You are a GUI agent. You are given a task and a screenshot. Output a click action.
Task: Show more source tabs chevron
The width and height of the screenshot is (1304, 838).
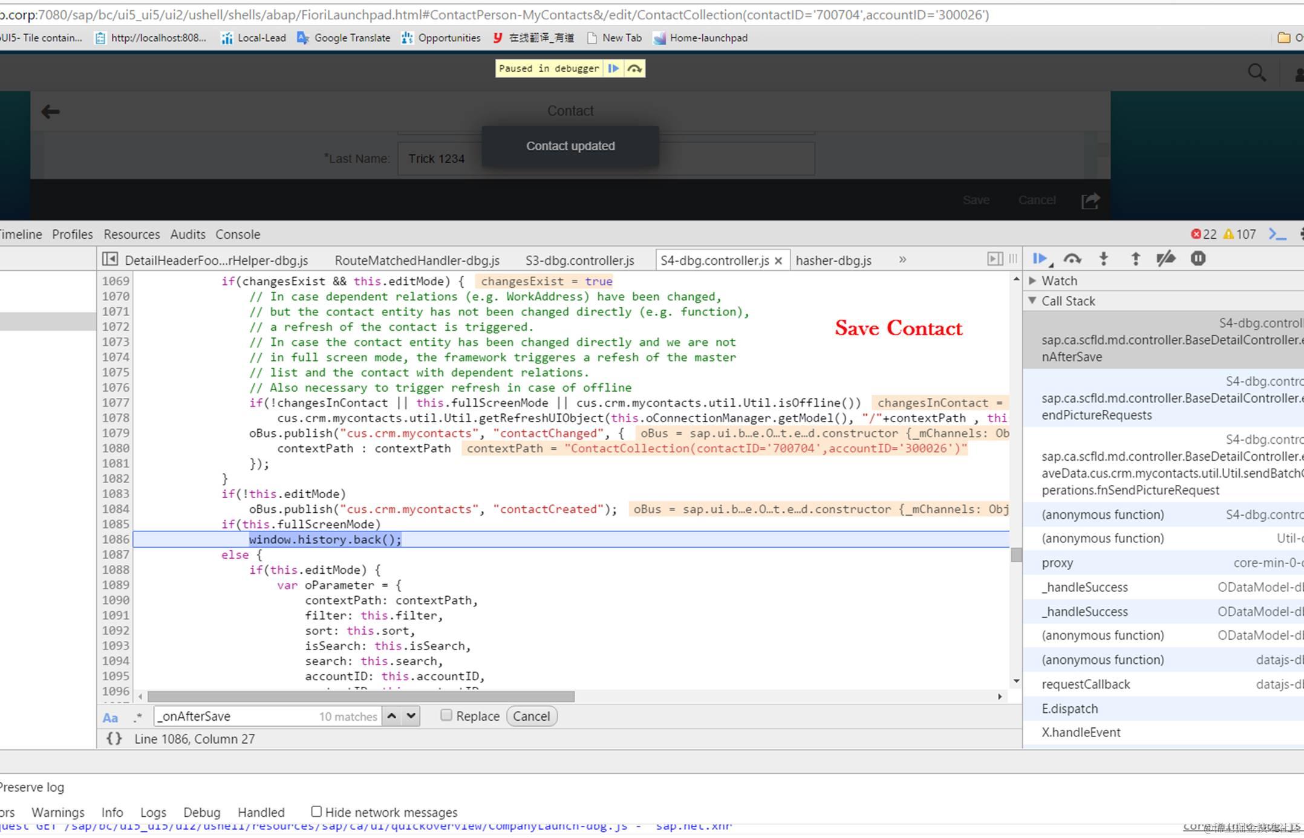click(x=902, y=260)
